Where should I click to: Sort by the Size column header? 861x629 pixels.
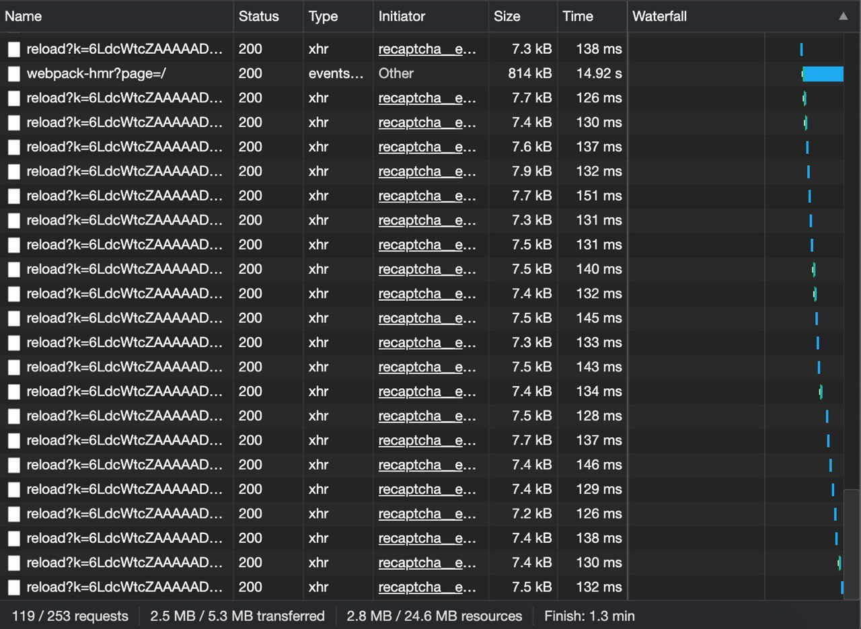[x=507, y=16]
